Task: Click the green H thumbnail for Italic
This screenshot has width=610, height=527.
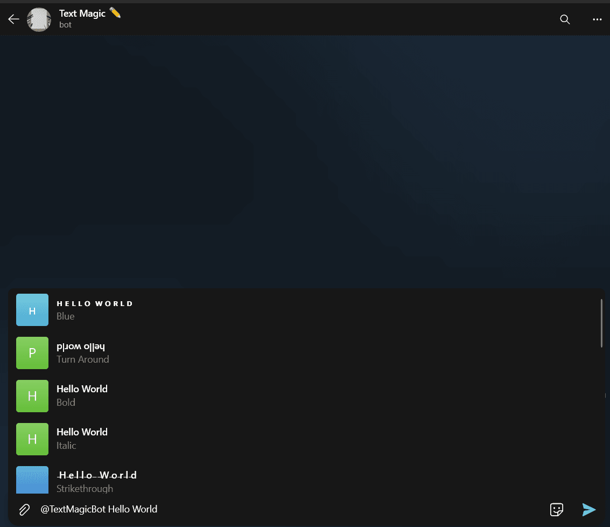Action: (32, 439)
